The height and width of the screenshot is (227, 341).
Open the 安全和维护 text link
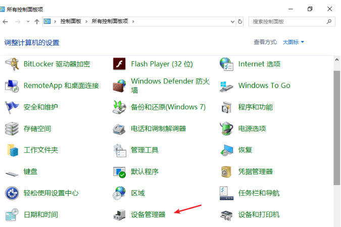pos(41,107)
